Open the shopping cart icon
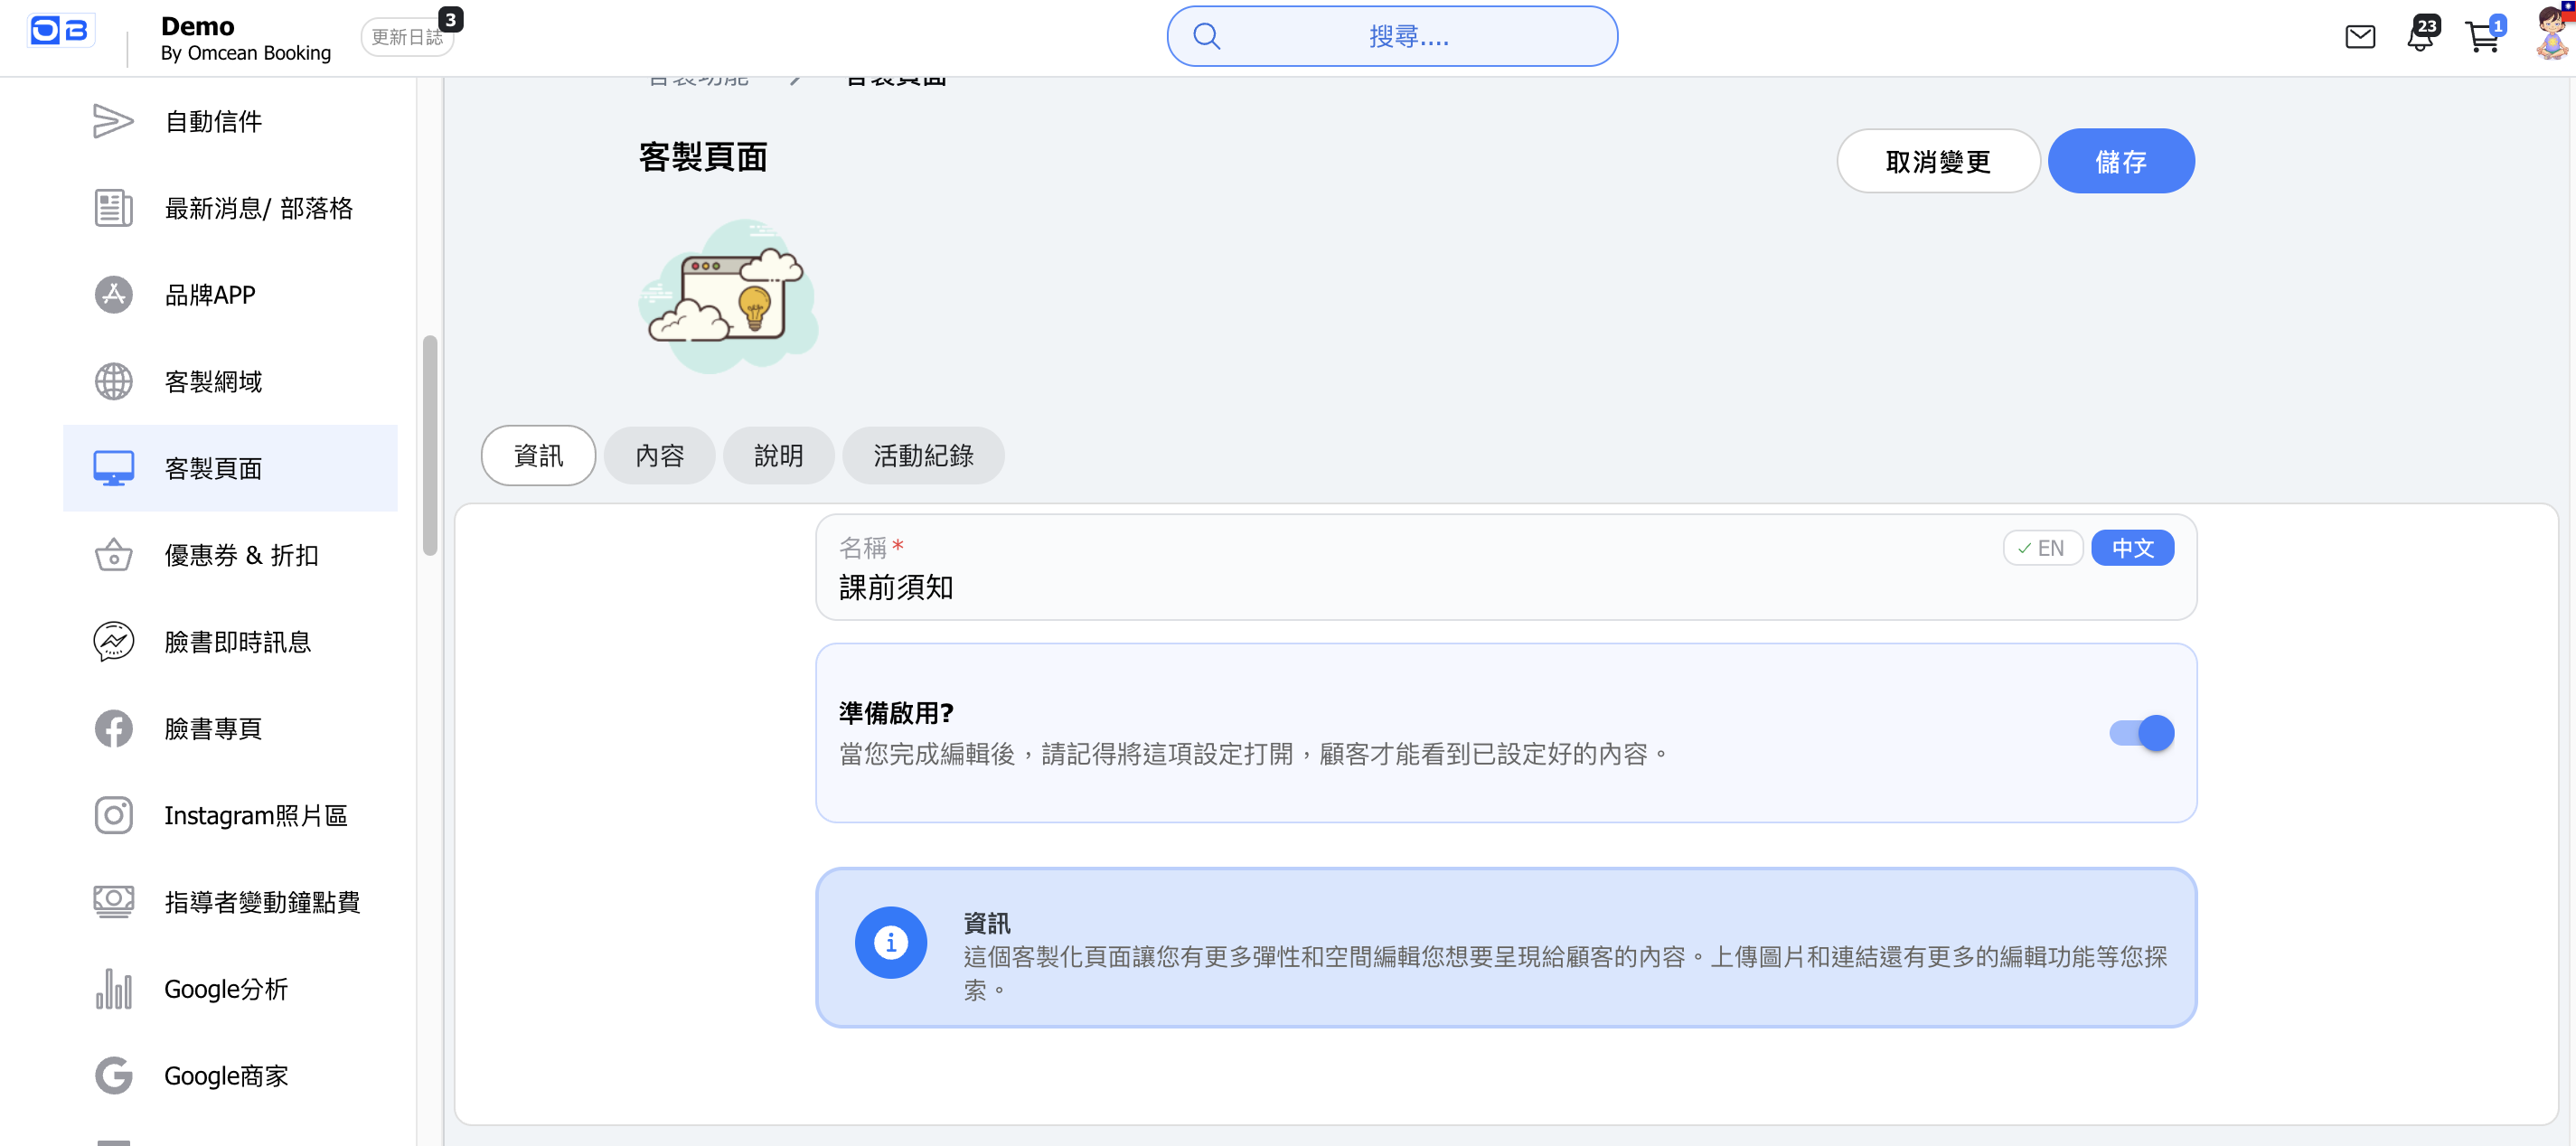Viewport: 2576px width, 1146px height. click(x=2482, y=37)
